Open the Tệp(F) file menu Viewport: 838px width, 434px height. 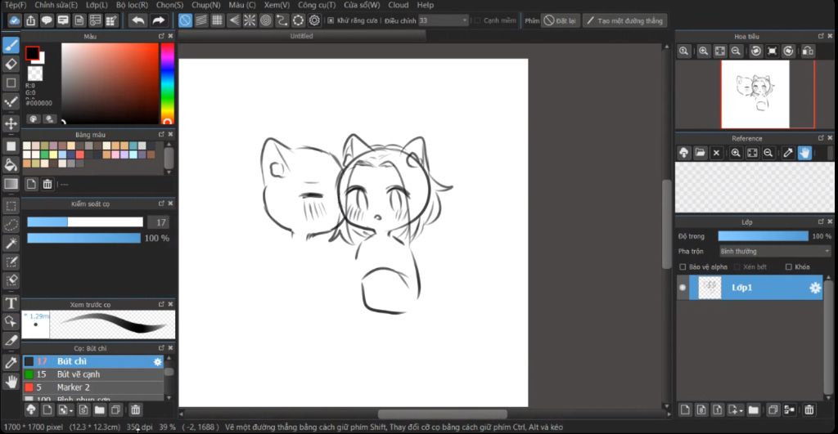[16, 5]
